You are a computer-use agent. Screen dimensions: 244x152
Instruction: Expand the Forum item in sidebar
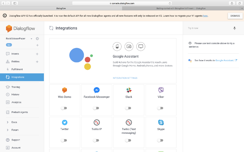point(8,130)
